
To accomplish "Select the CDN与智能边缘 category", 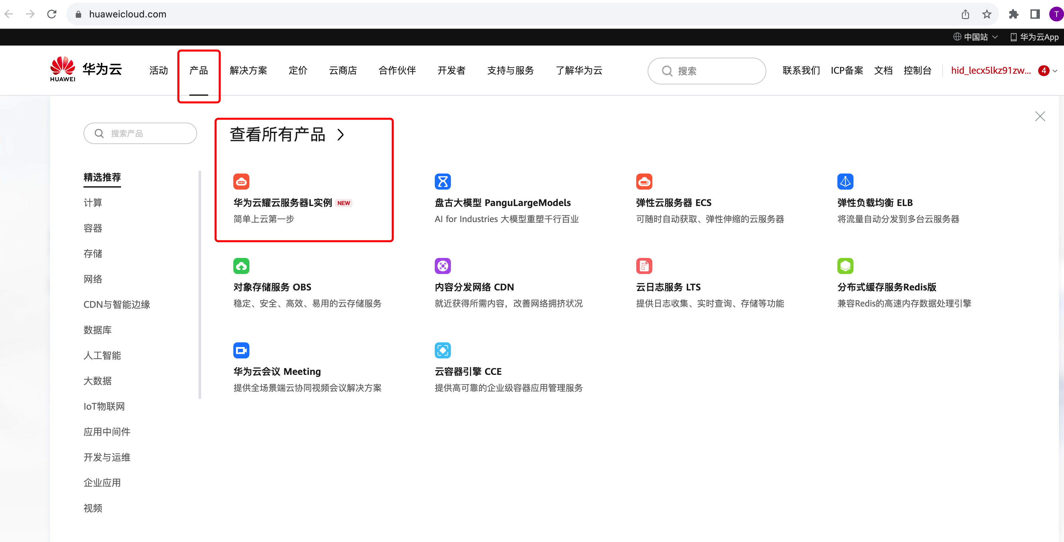I will click(x=116, y=304).
